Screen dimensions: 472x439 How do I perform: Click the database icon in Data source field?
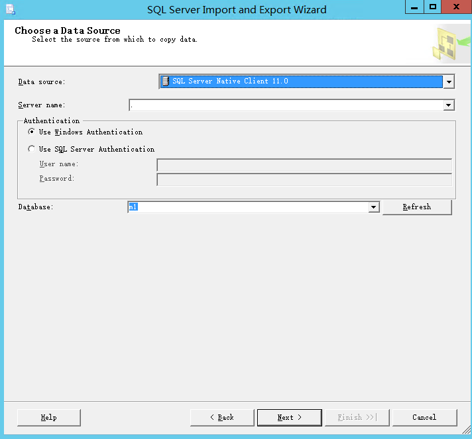click(x=166, y=81)
